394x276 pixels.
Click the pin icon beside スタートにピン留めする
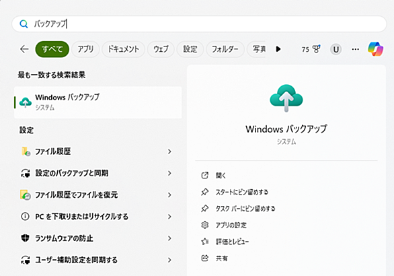click(205, 192)
